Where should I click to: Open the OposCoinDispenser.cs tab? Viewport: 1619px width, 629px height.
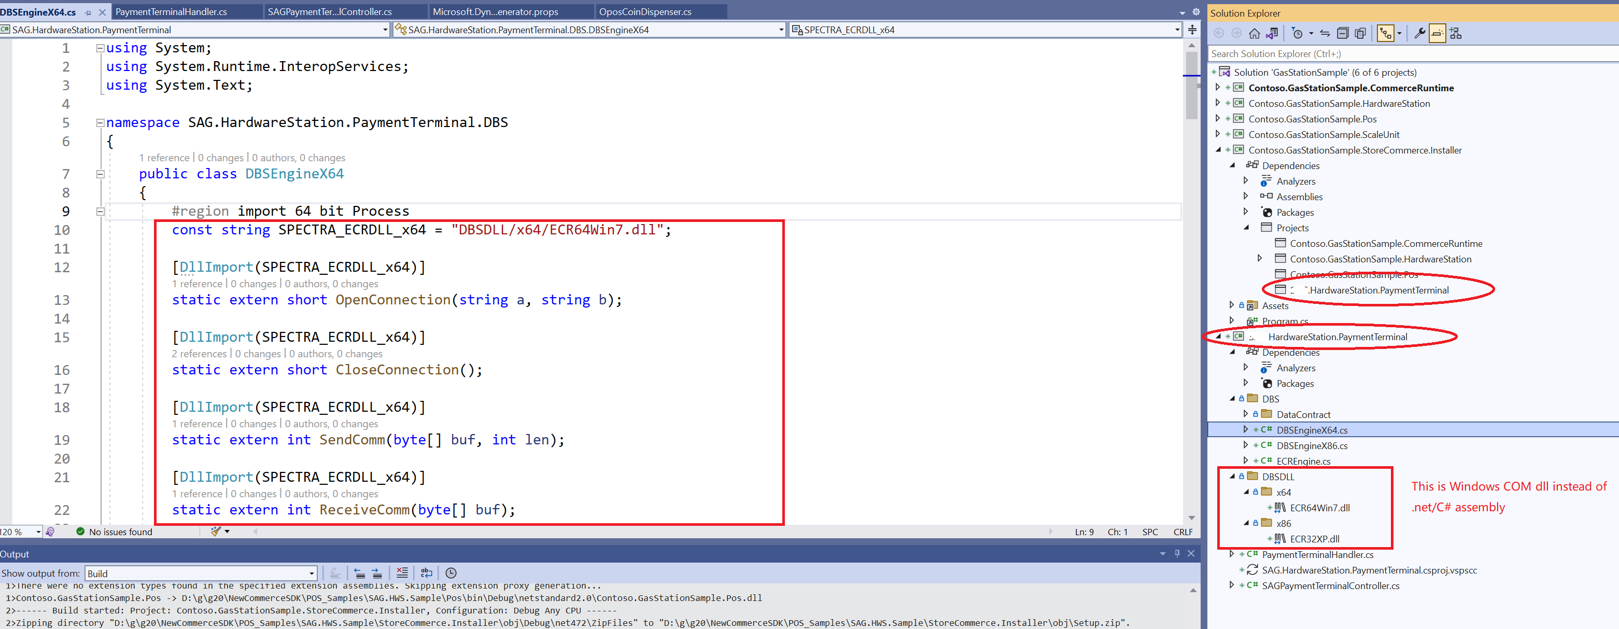coord(645,11)
